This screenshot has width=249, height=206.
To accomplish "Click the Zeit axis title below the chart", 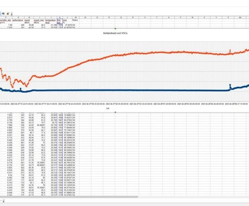I will click(x=108, y=108).
